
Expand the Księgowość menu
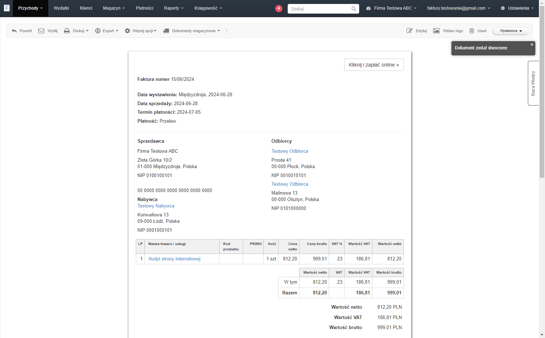pyautogui.click(x=208, y=8)
